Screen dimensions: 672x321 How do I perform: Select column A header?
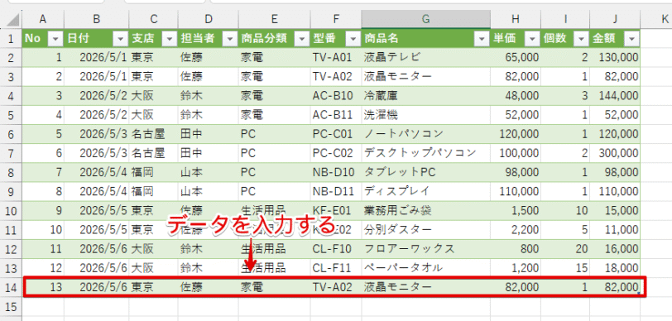pos(43,19)
